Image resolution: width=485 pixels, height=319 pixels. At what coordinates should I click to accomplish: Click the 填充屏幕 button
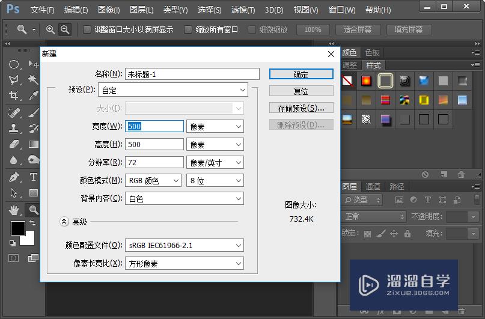coord(409,29)
